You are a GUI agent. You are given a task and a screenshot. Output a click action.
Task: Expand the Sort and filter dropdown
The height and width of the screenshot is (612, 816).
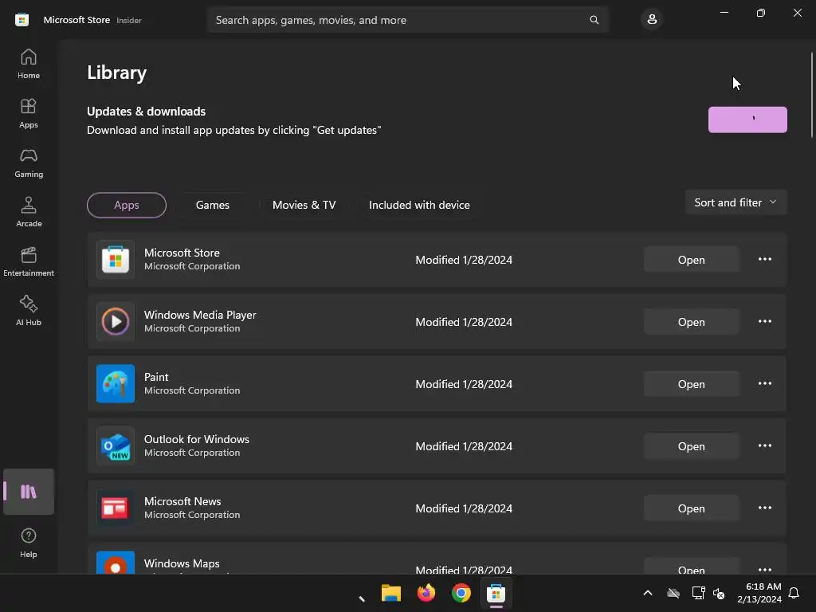736,202
